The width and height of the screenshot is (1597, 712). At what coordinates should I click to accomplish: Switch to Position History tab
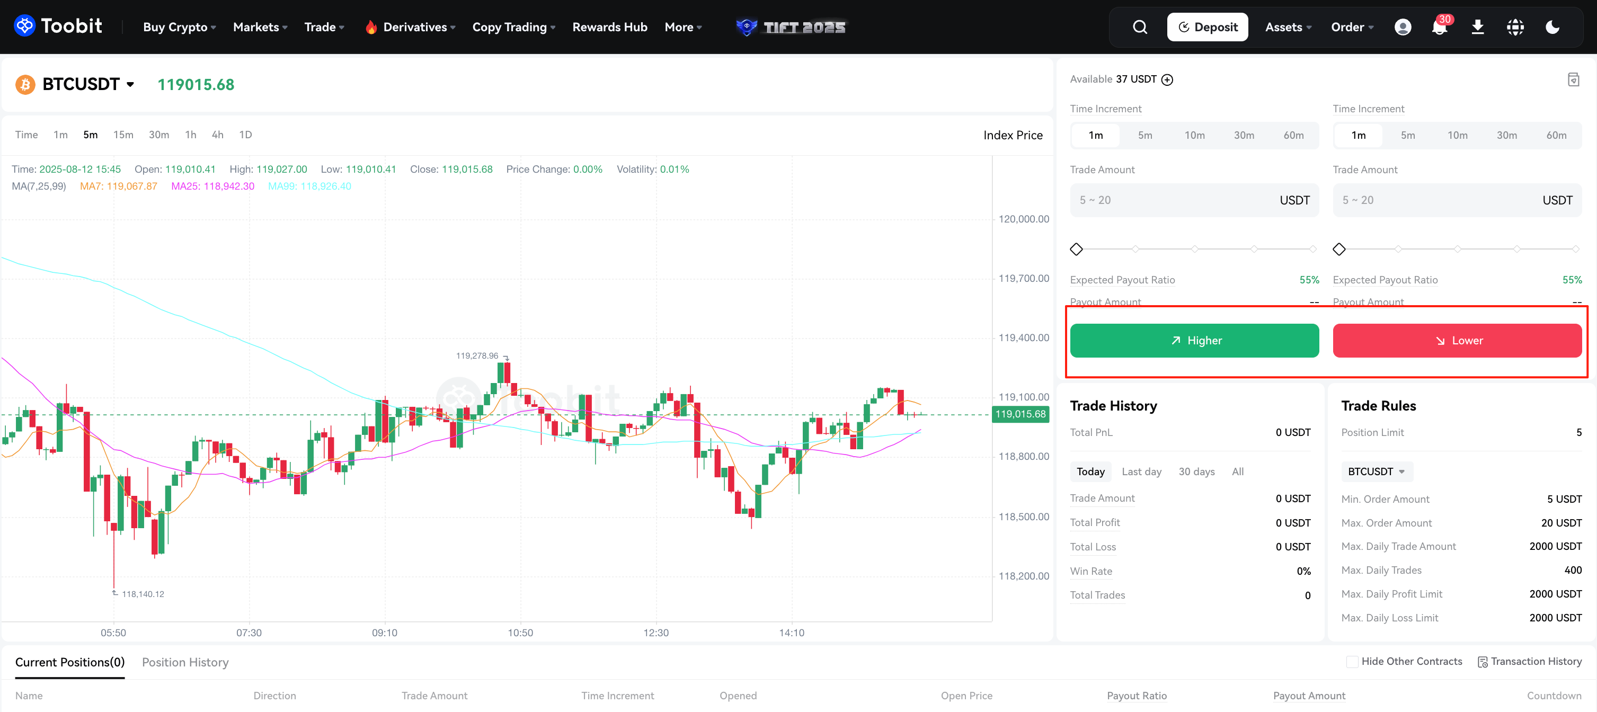tap(185, 662)
